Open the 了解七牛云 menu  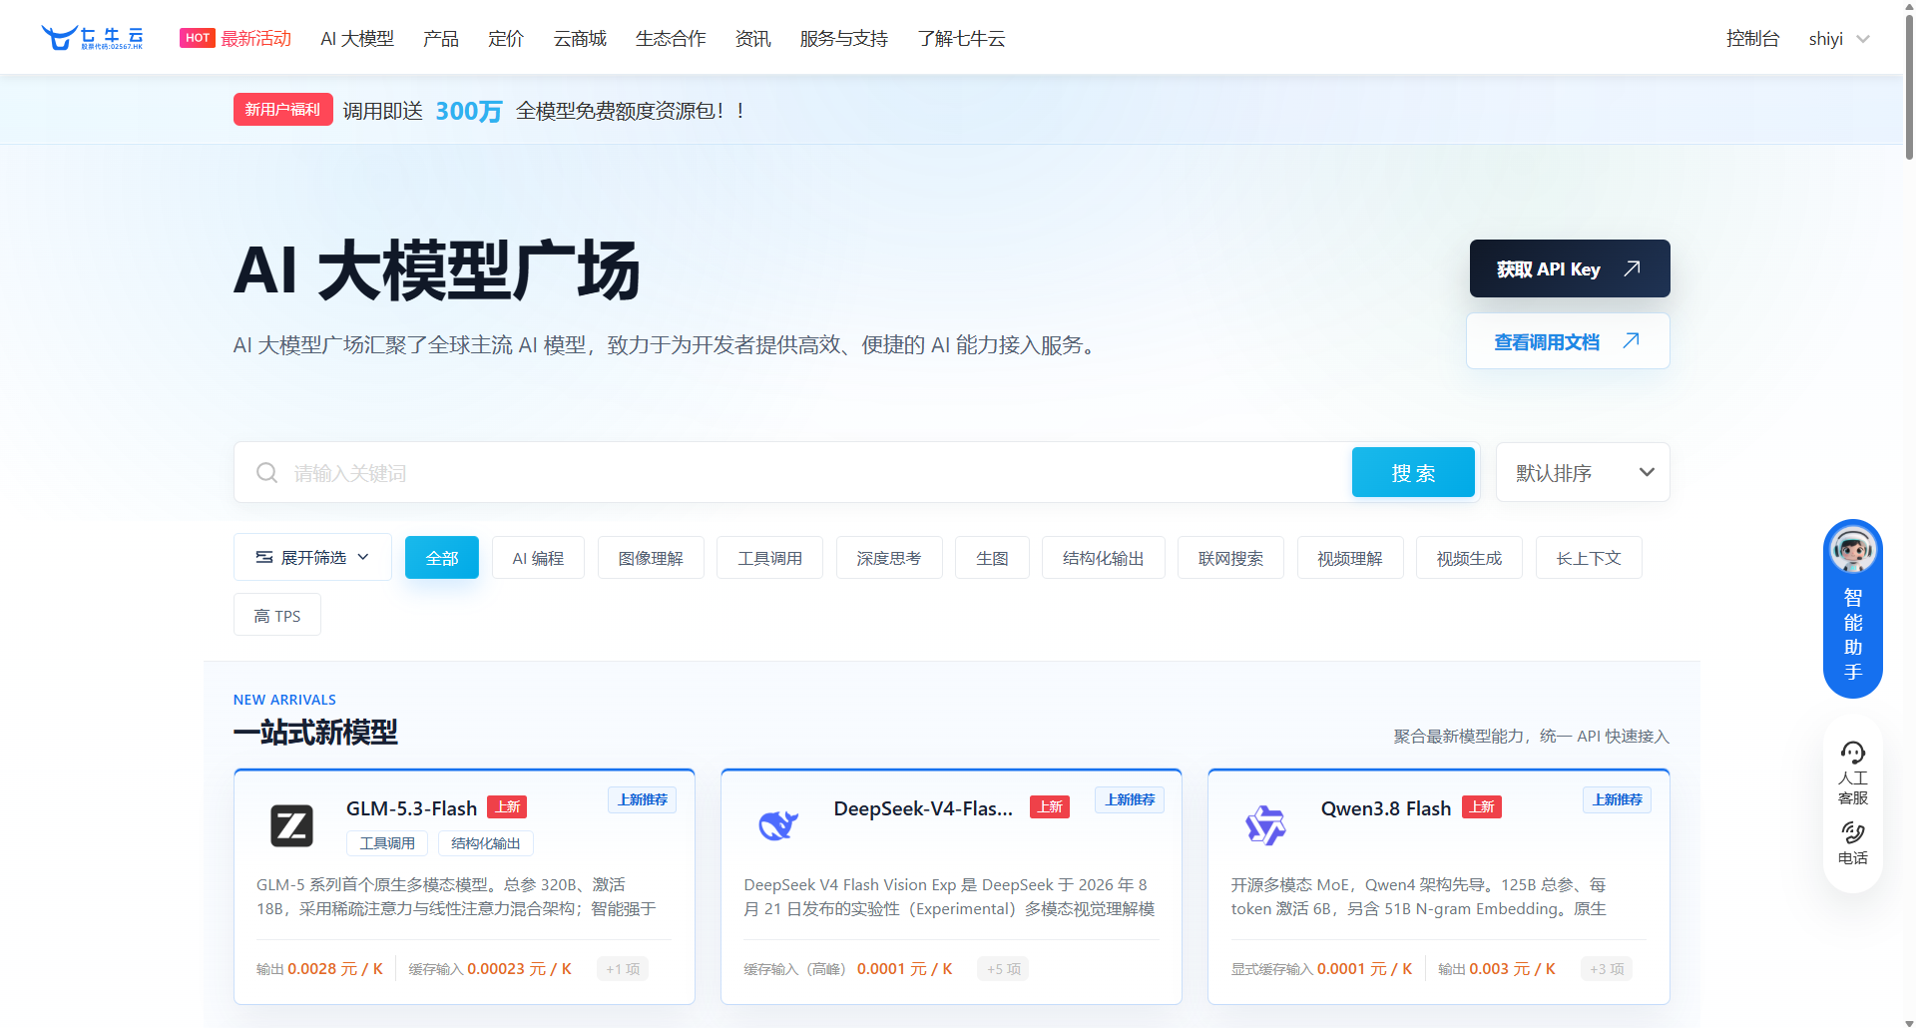[x=962, y=38]
